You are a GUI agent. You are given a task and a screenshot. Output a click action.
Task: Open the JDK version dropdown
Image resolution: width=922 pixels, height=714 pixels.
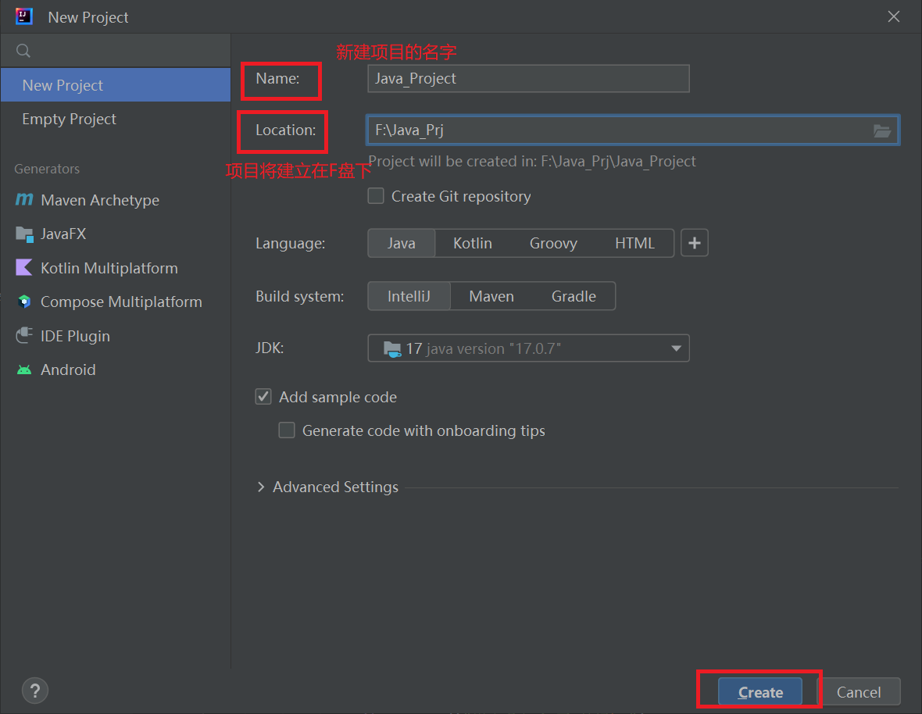click(529, 348)
